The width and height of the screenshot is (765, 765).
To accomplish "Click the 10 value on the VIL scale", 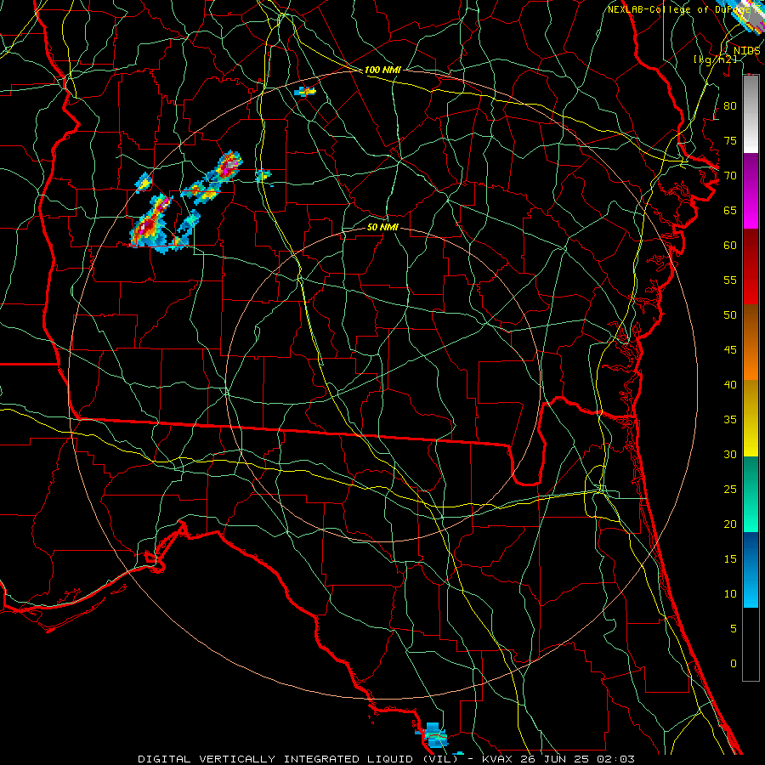I will point(730,594).
